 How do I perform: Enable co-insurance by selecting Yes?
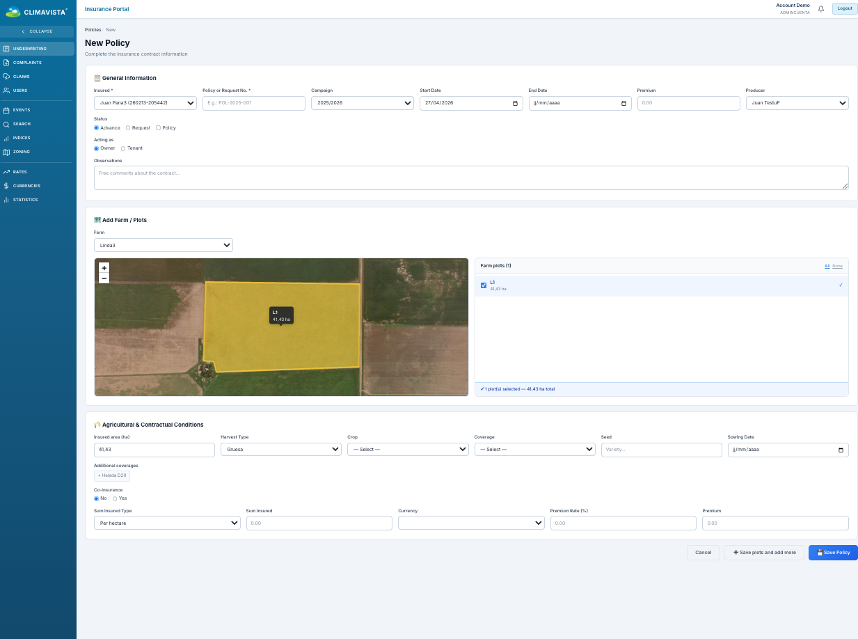point(115,498)
